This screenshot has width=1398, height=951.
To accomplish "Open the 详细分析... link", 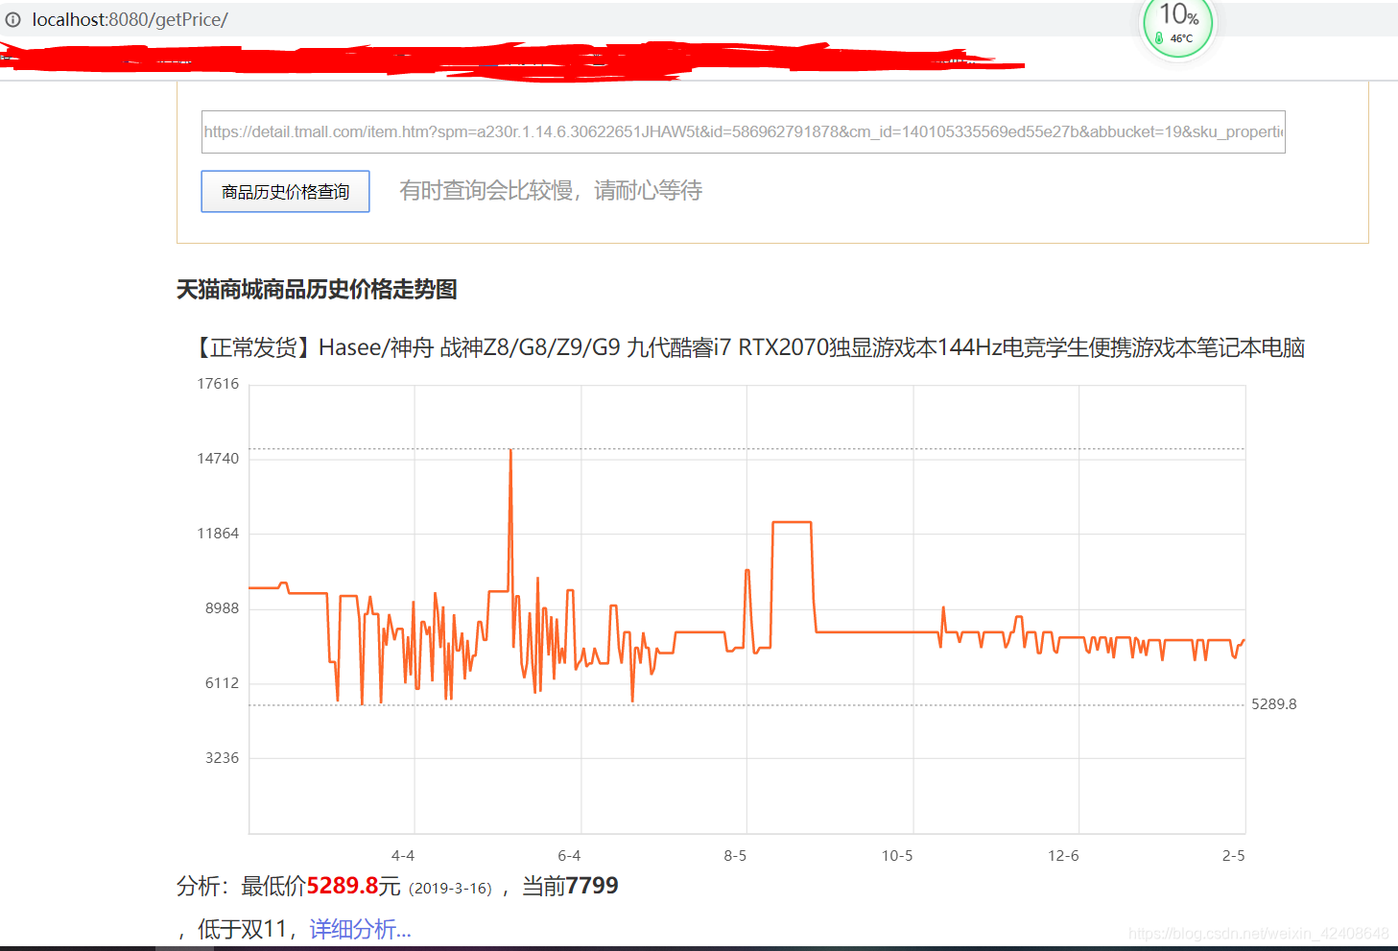I will (360, 929).
